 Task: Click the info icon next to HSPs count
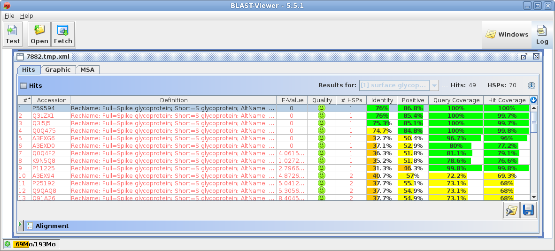[532, 85]
